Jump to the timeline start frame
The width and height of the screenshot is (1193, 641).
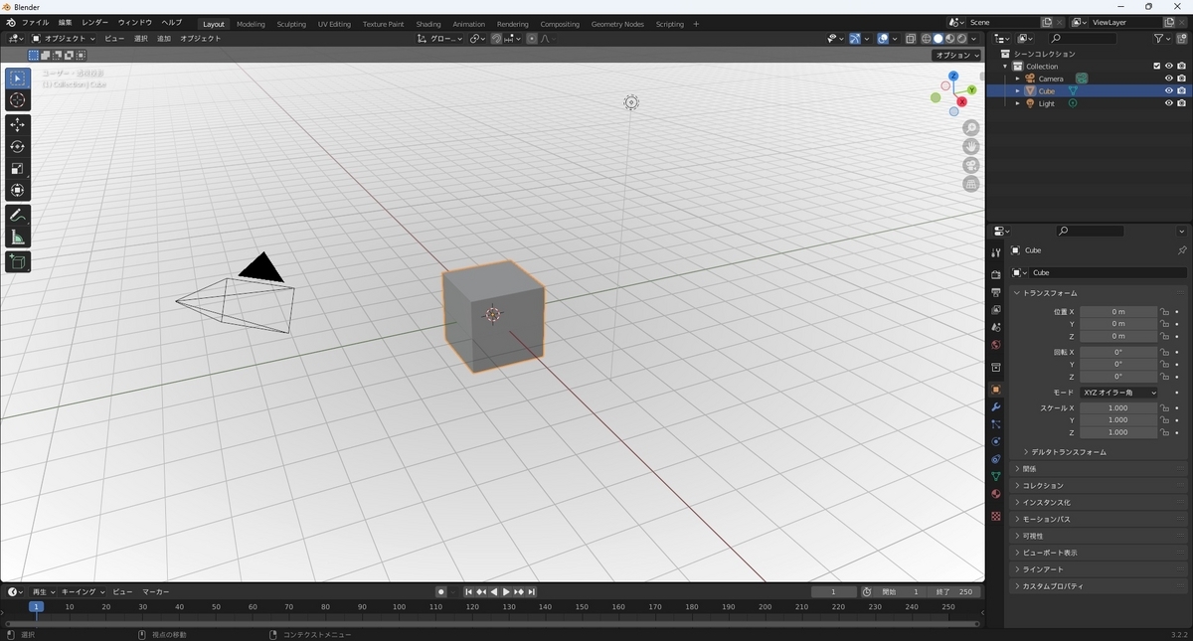click(469, 592)
